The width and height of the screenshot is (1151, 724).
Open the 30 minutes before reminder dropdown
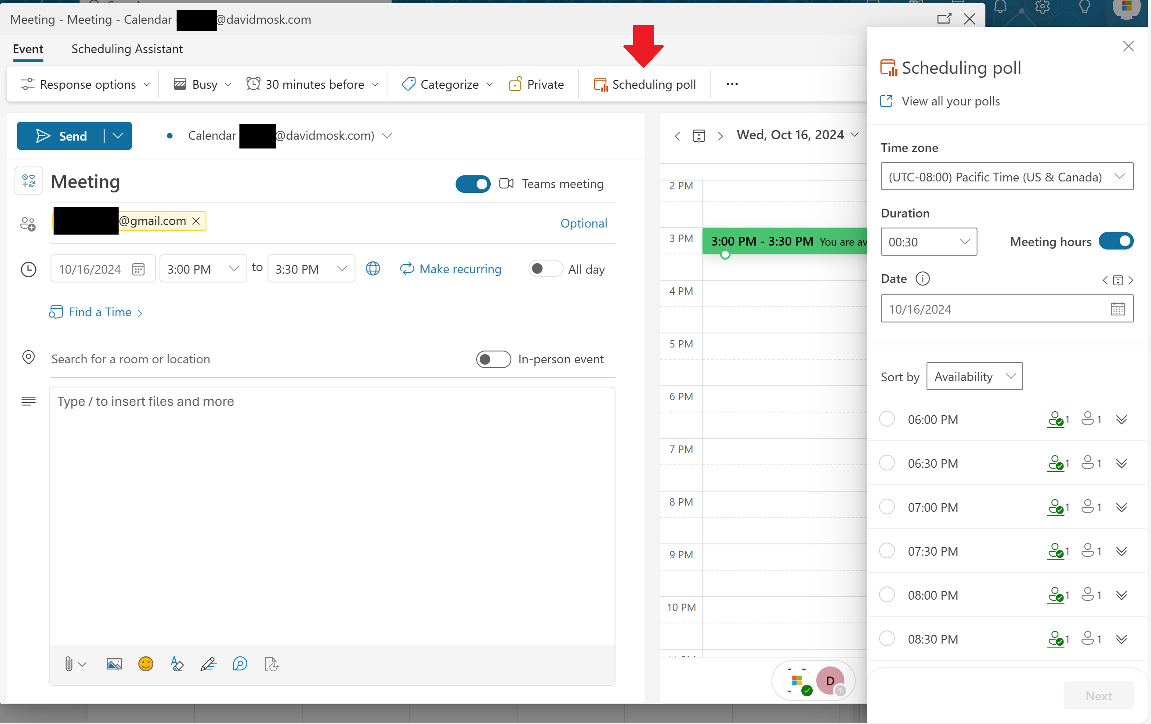point(313,85)
